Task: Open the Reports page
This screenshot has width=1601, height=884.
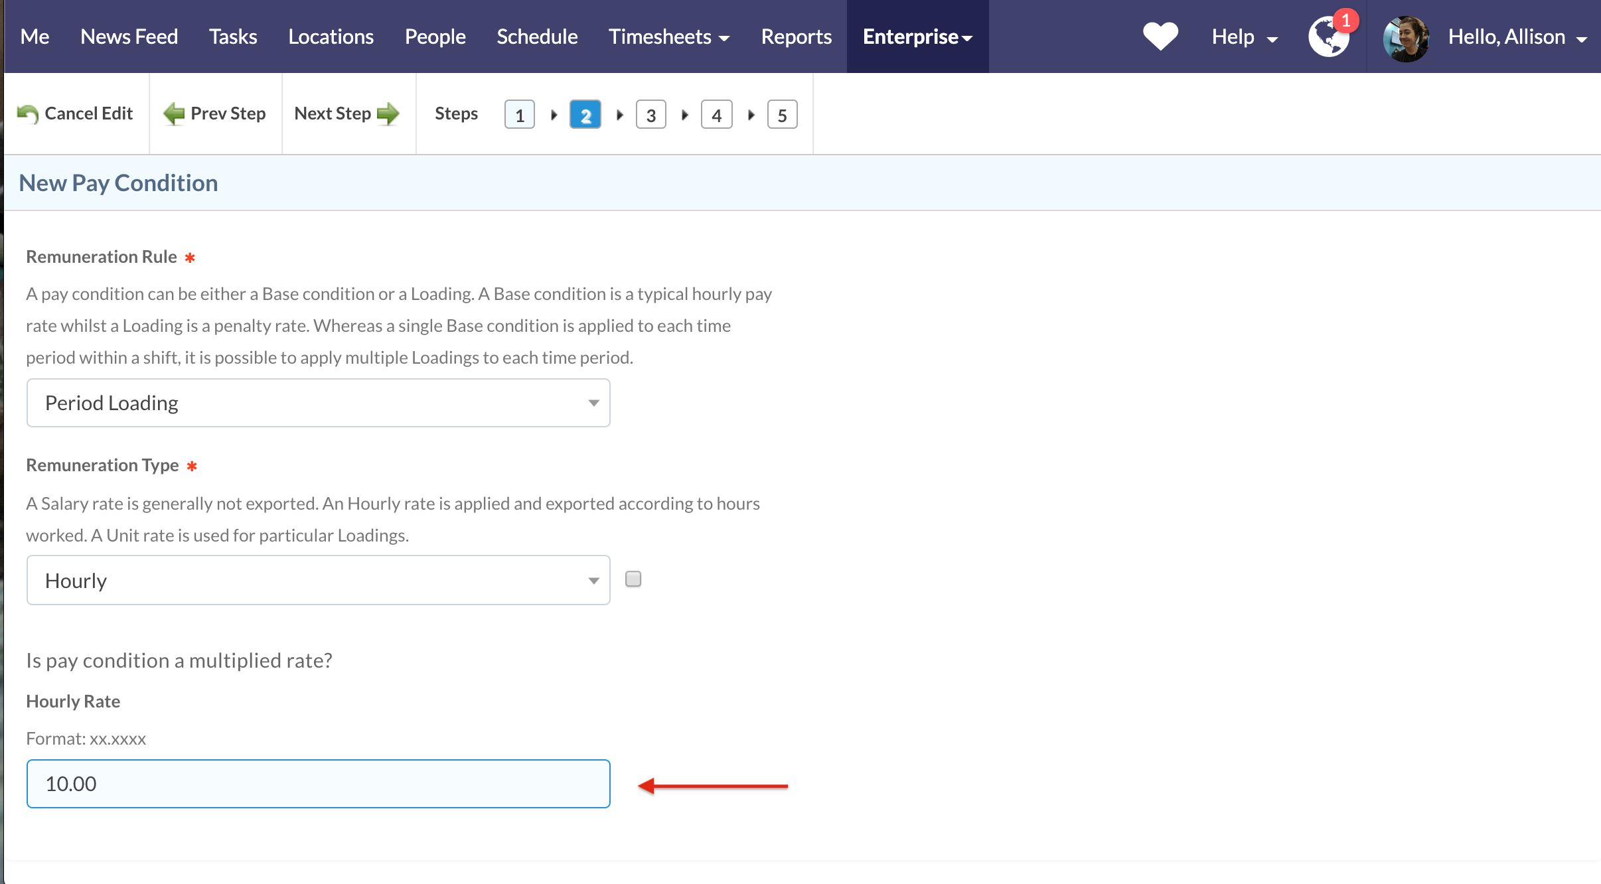Action: [795, 37]
